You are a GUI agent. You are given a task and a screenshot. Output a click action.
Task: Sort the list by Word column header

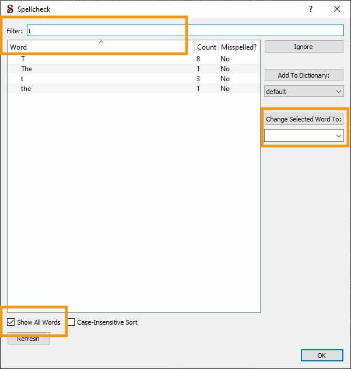[x=100, y=47]
